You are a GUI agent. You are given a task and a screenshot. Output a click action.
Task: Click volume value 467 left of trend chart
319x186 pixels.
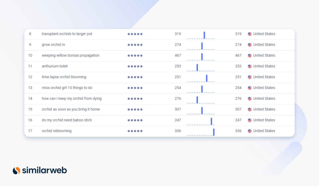click(178, 56)
